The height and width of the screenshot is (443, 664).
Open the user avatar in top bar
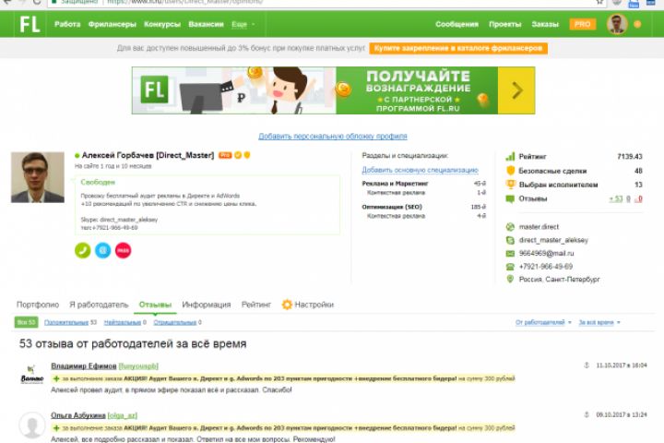[x=617, y=24]
